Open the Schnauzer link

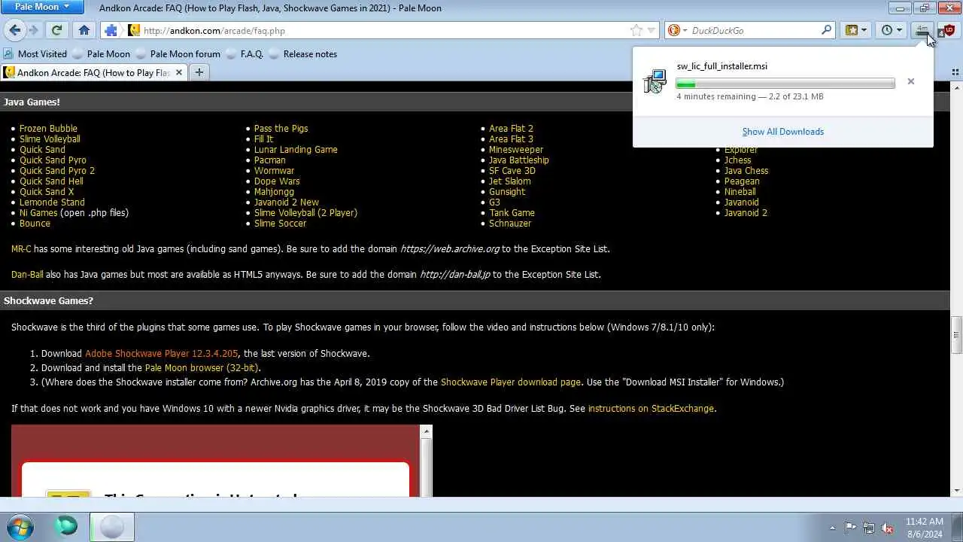[x=510, y=224]
